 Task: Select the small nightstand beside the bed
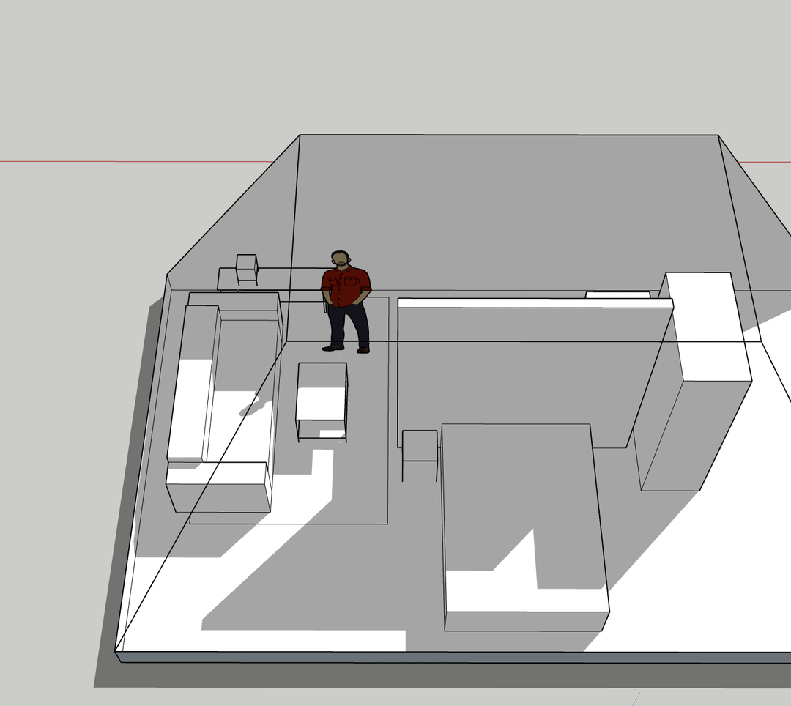click(420, 446)
